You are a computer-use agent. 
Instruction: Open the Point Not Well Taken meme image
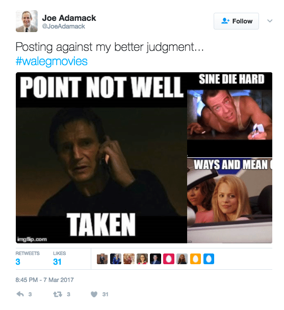(x=101, y=158)
